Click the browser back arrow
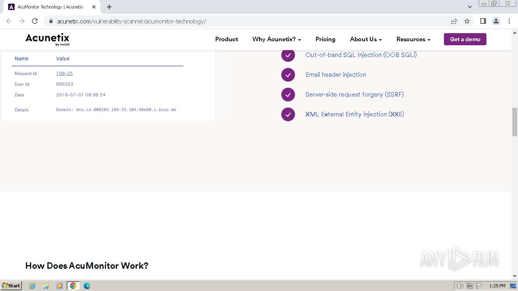 (x=9, y=21)
